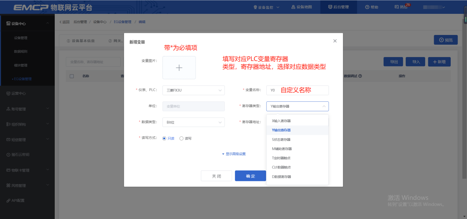The image size is (467, 219).
Task: Expand the 设备监控 top menu
Action: pos(266,7)
